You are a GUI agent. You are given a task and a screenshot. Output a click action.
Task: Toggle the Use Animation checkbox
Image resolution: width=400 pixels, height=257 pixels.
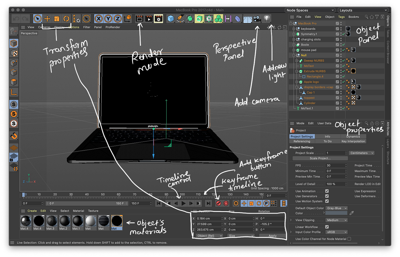(327, 191)
